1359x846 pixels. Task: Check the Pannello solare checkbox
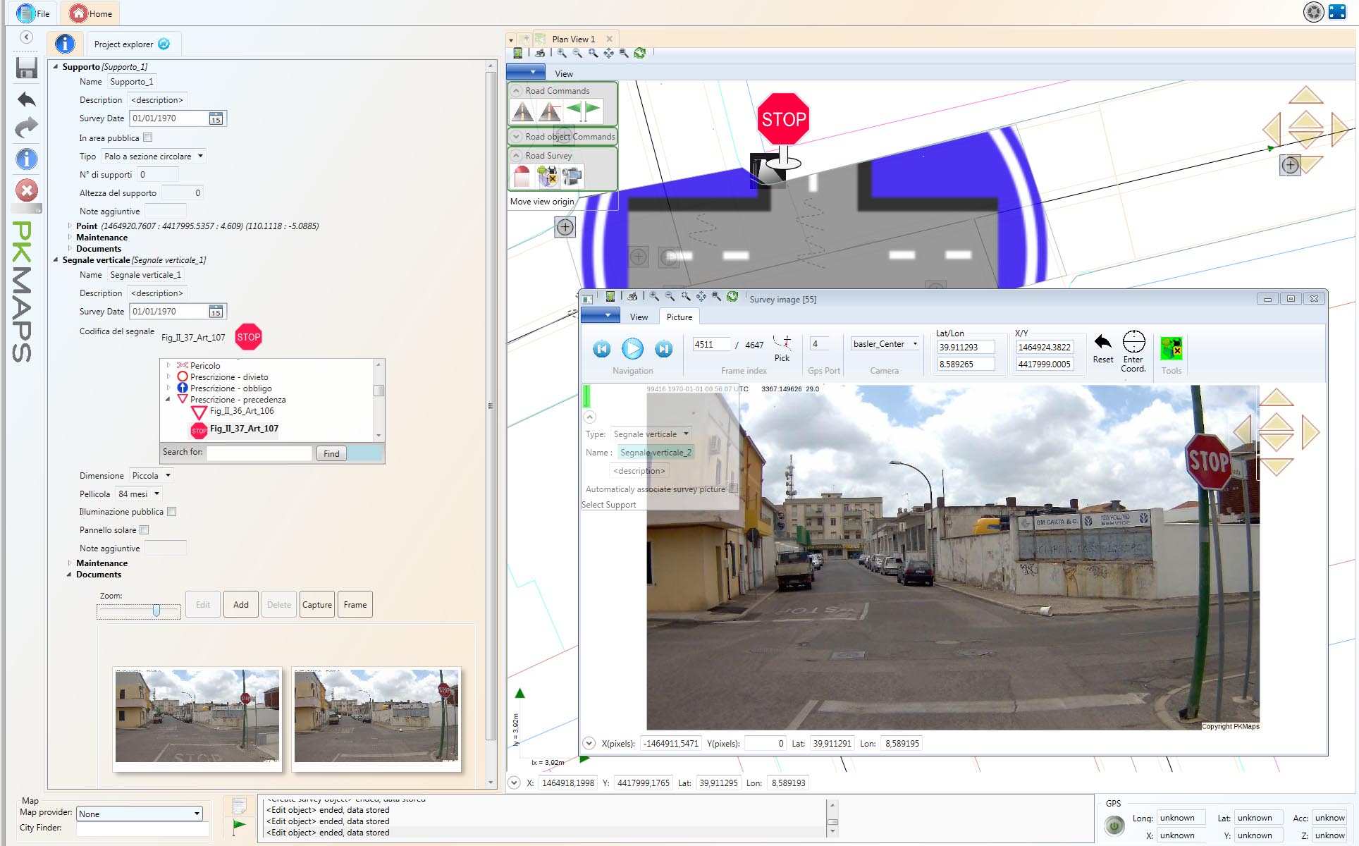(144, 530)
